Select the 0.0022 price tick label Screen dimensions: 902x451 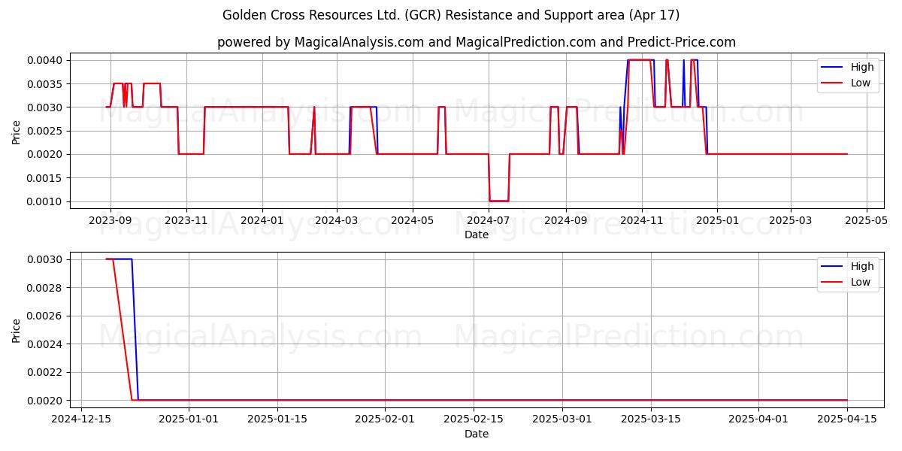47,372
